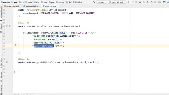Click the Apply Changes and Restart Activity icon
The image size is (169, 95).
tap(133, 2)
